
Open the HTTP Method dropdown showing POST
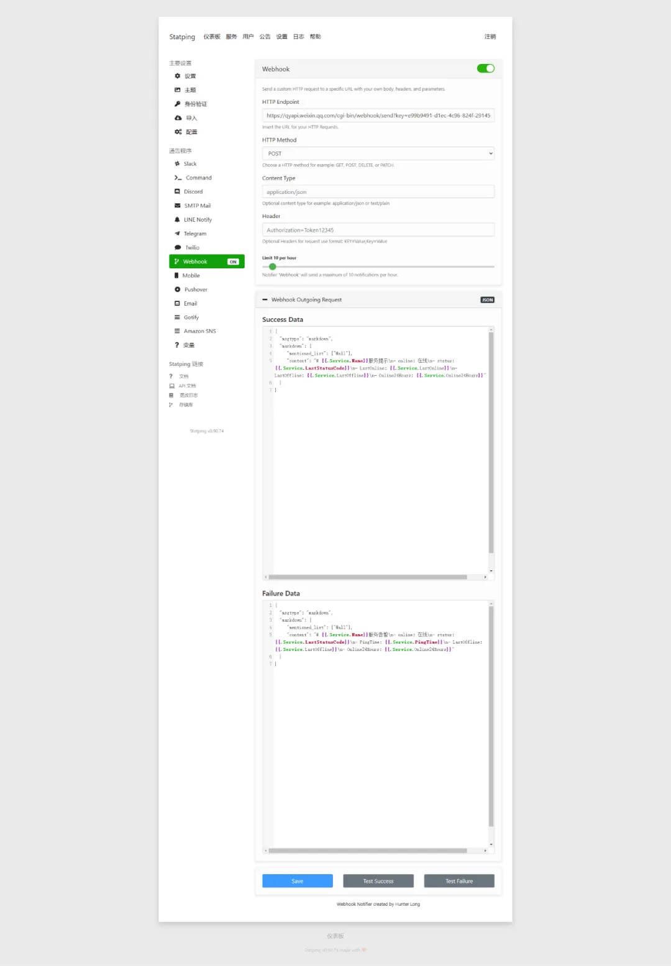click(378, 153)
